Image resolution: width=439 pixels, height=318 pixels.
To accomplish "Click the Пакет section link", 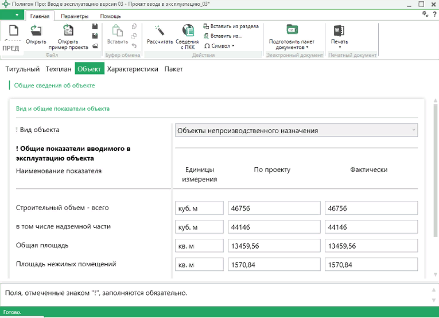I will pos(173,69).
